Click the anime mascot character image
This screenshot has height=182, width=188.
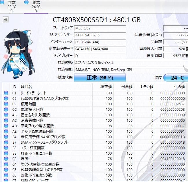coord(18,54)
